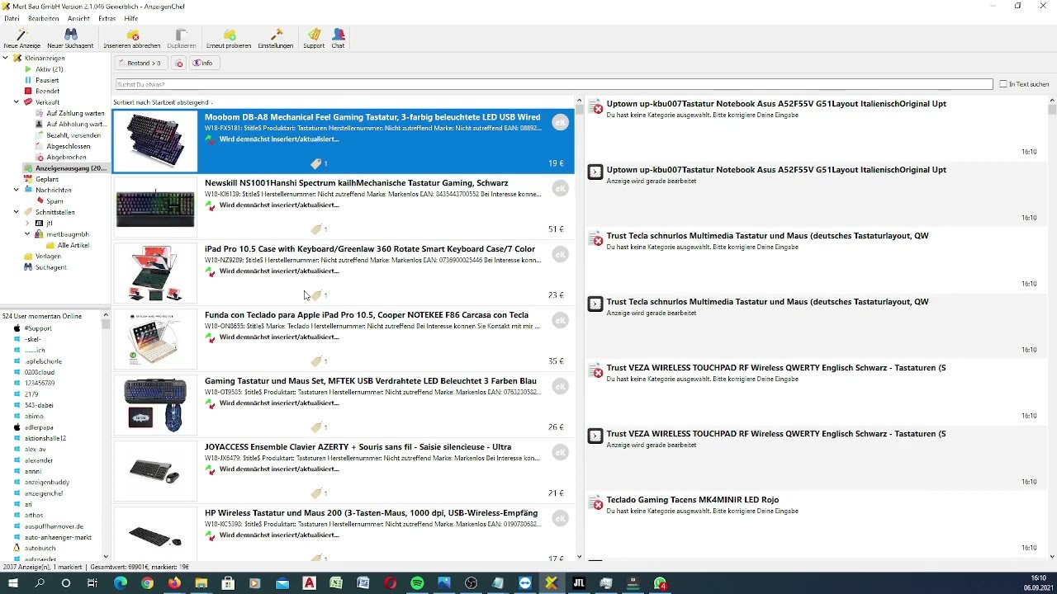Open the Beendet tree entry
The image size is (1057, 594).
(x=47, y=92)
